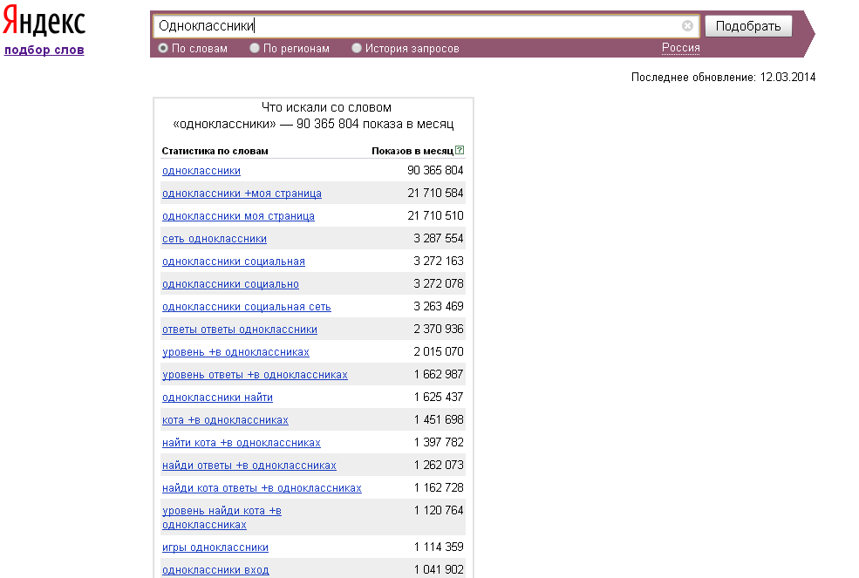
Task: Open найди кота ответы +в одноклассниках link
Action: coord(262,488)
